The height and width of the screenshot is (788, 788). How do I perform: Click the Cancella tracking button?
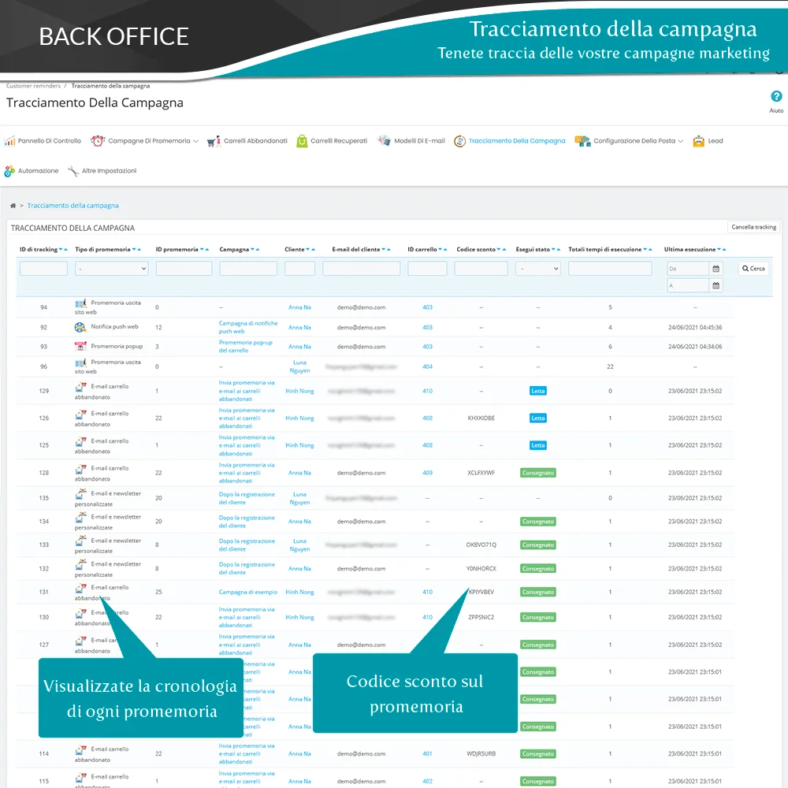pos(753,227)
